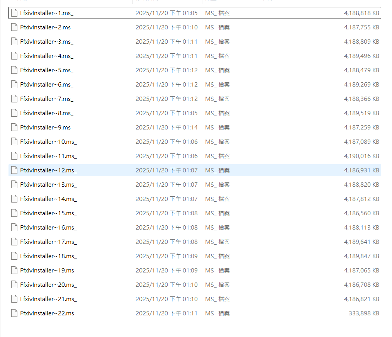Select the file name FfxivInstaller~17.ms_

point(49,242)
